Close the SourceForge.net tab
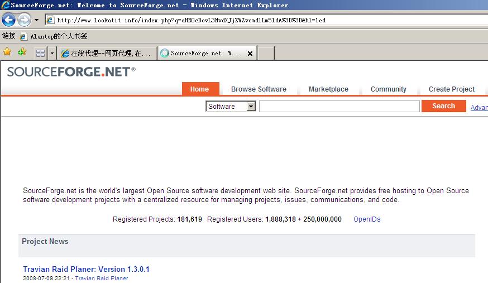The image size is (488, 283). 250,54
